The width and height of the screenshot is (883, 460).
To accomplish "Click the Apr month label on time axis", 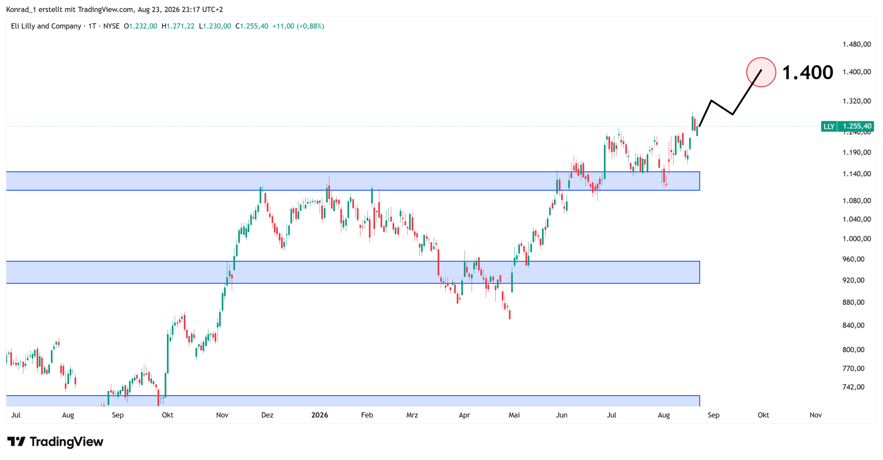I will point(464,415).
